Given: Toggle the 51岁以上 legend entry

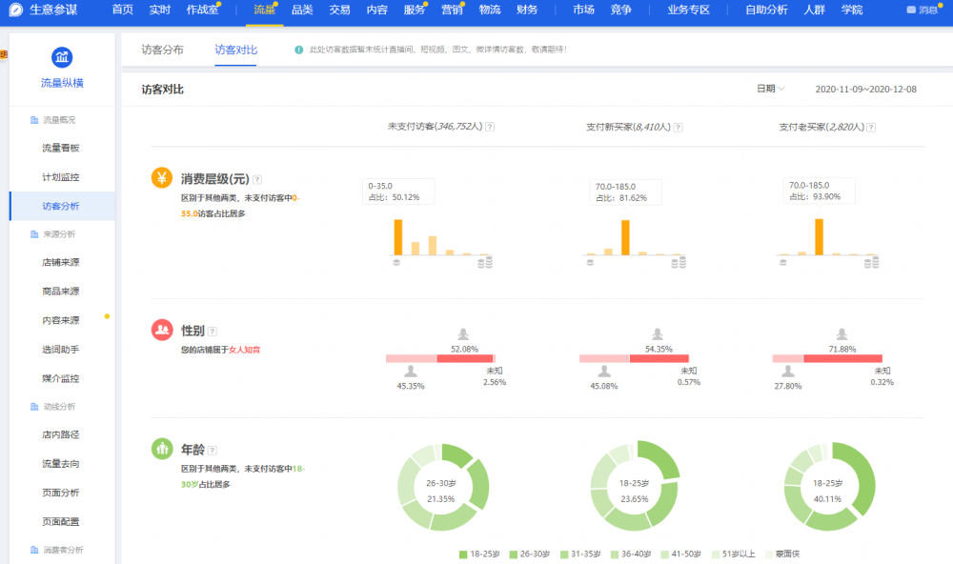Looking at the screenshot, I should click(734, 554).
